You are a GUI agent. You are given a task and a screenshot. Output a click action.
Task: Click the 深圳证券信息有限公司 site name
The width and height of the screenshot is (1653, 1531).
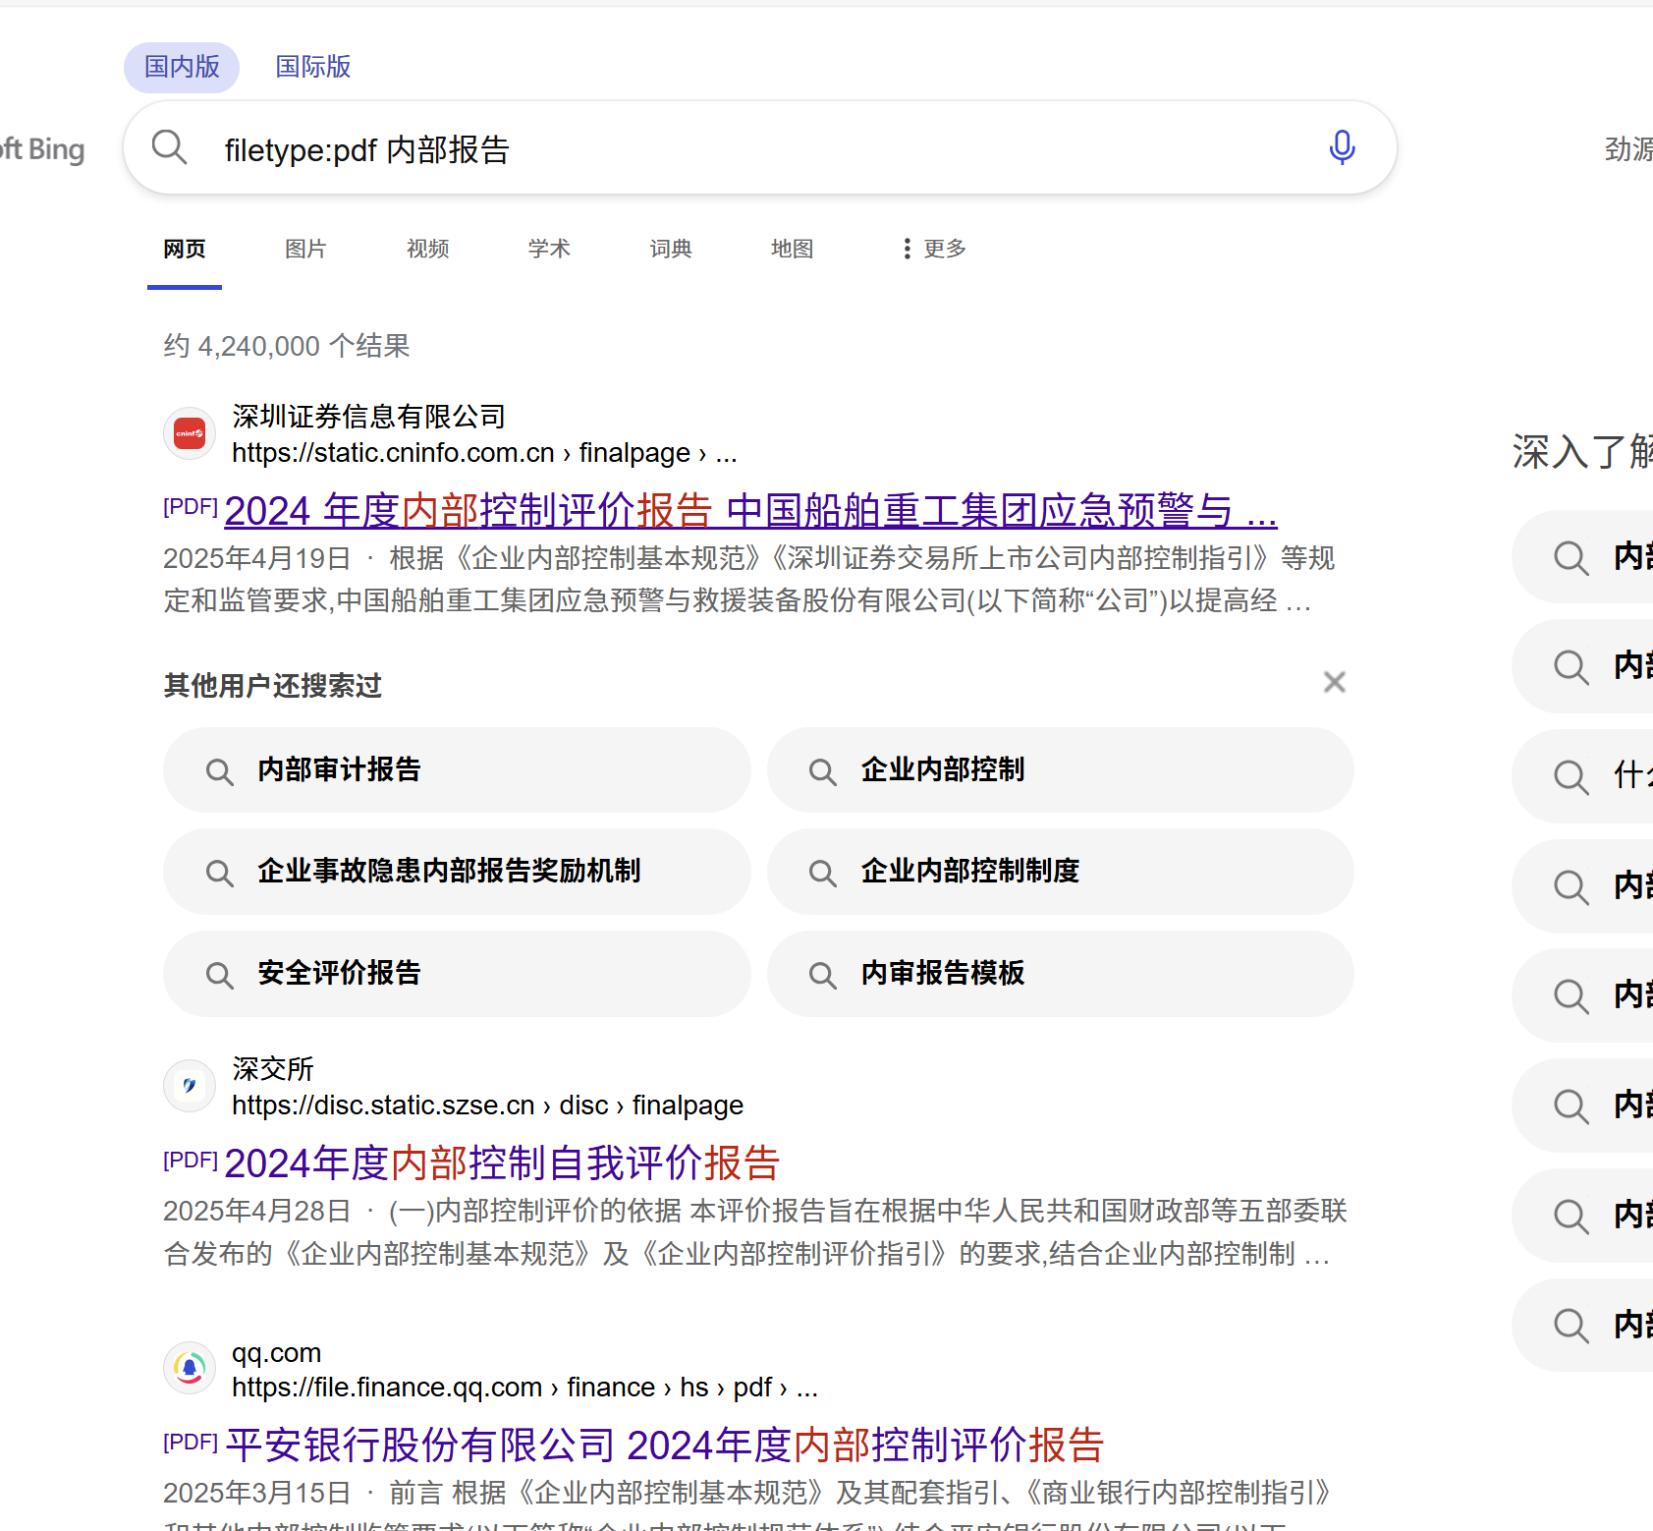tap(369, 417)
